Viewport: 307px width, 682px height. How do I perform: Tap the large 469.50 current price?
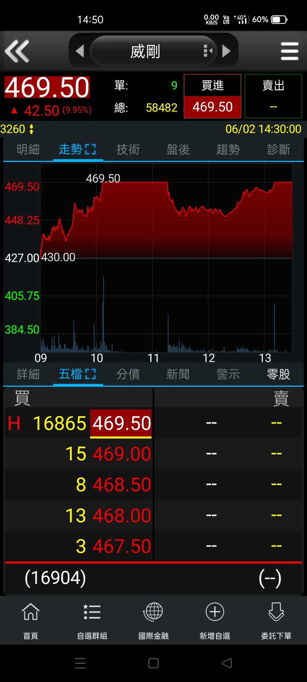[47, 87]
